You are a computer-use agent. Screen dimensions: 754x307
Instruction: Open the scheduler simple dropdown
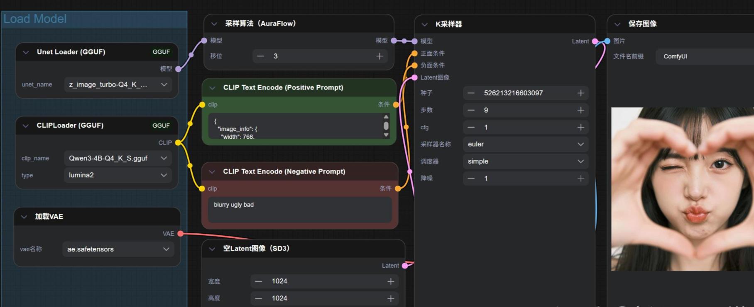525,161
